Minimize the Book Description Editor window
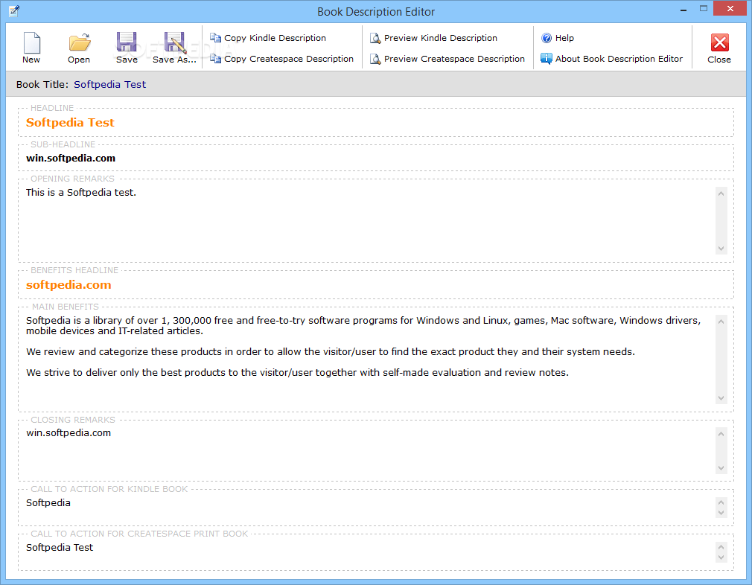The width and height of the screenshot is (752, 585). [x=684, y=10]
